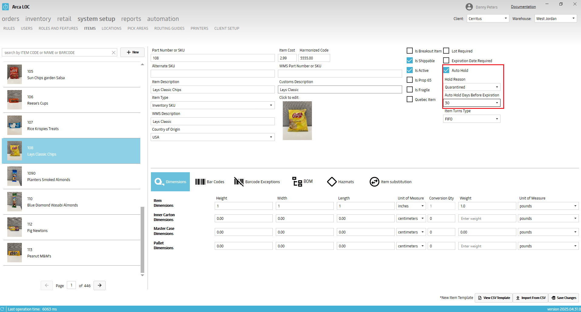Image resolution: width=581 pixels, height=312 pixels.
Task: Go to the next page arrow
Action: 100,285
